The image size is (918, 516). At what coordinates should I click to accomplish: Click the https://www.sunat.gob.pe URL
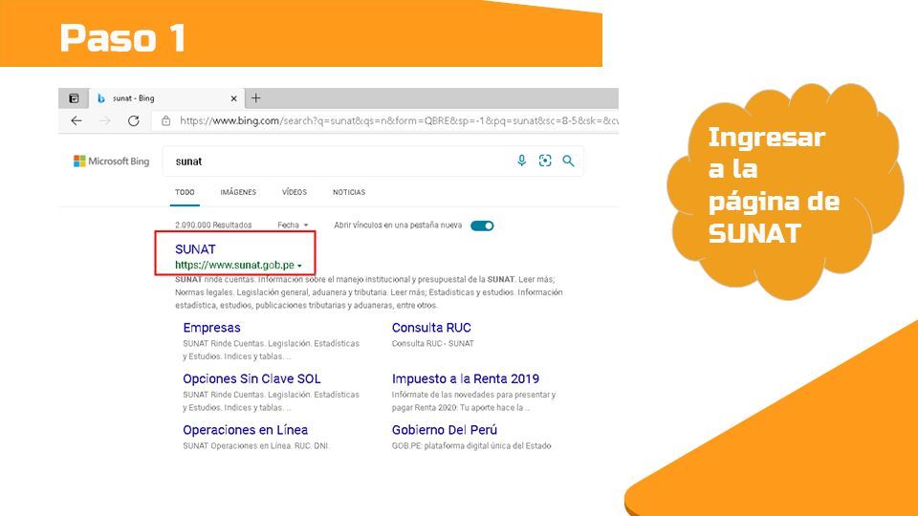pos(235,265)
